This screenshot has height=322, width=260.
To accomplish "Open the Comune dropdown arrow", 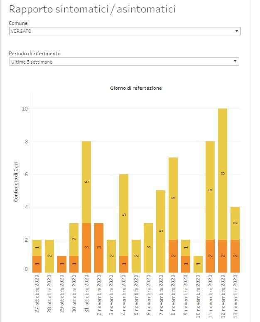I will (x=236, y=31).
